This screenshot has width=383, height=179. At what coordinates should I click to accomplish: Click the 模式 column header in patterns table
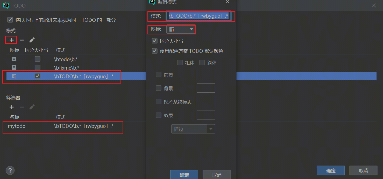click(x=61, y=50)
